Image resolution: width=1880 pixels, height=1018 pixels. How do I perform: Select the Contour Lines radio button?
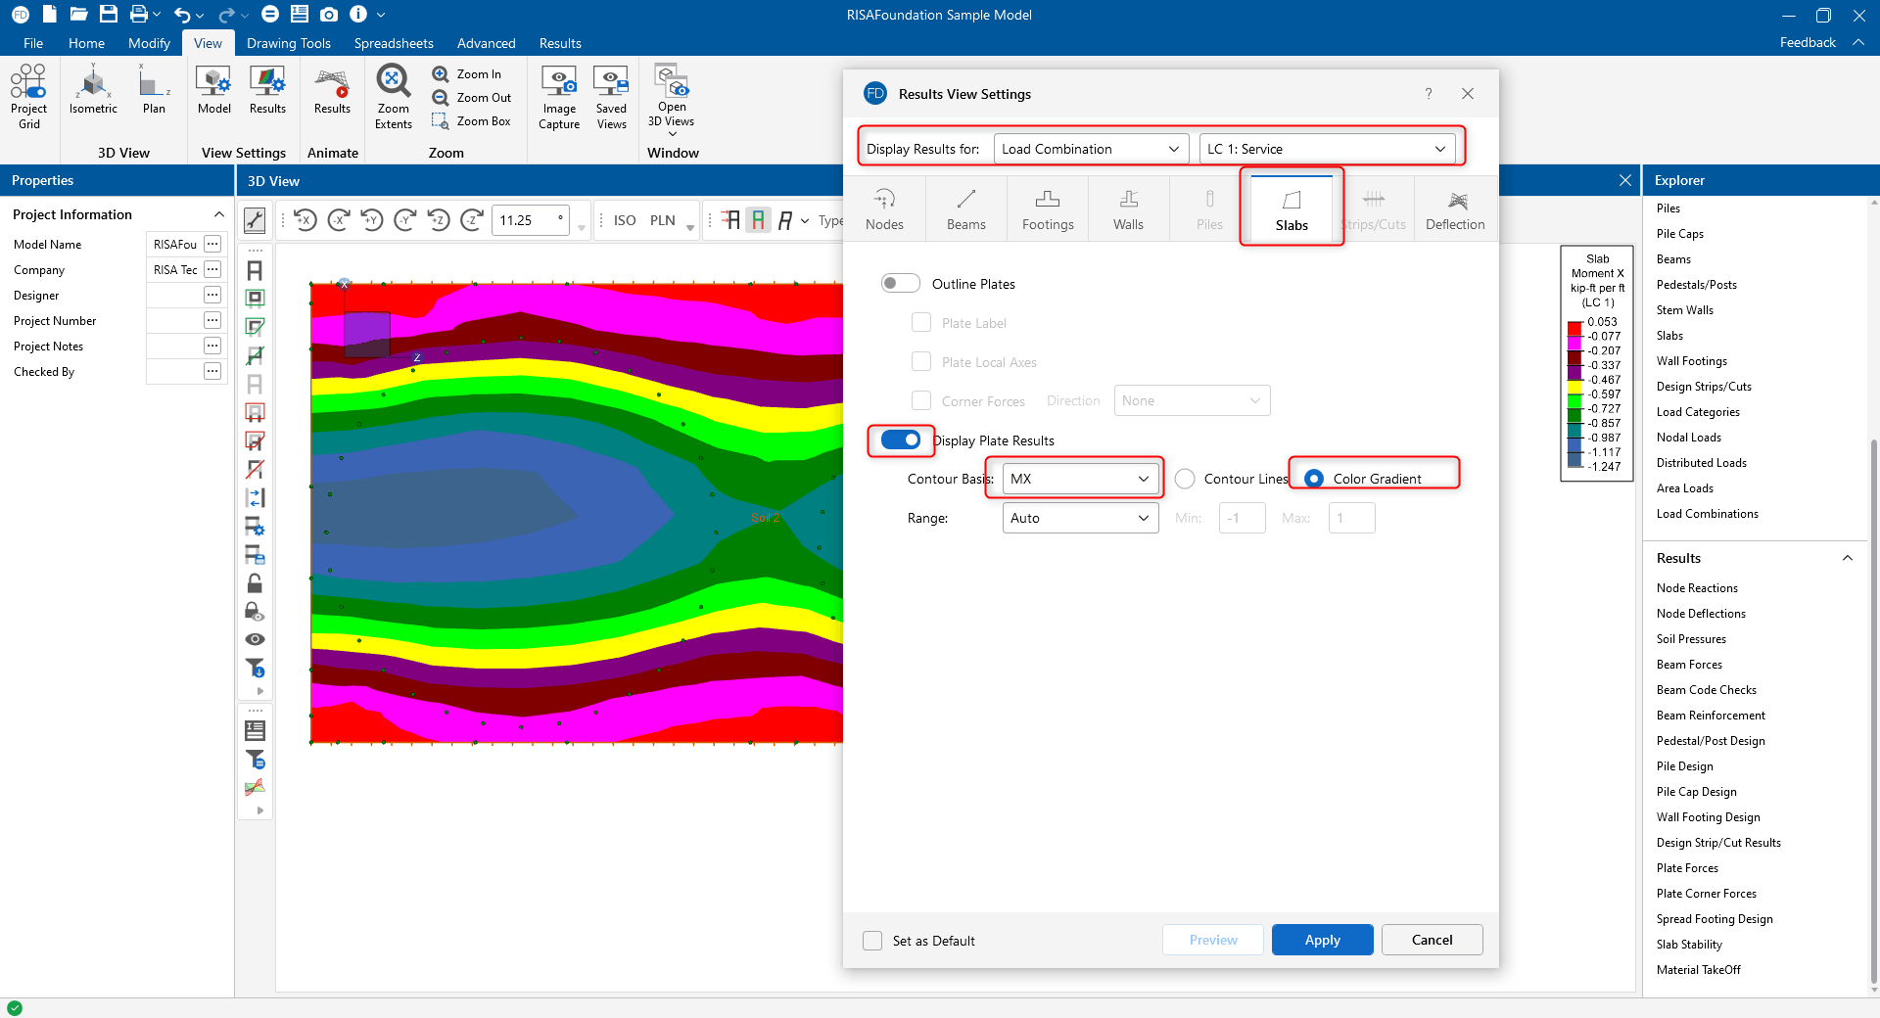[x=1185, y=479]
